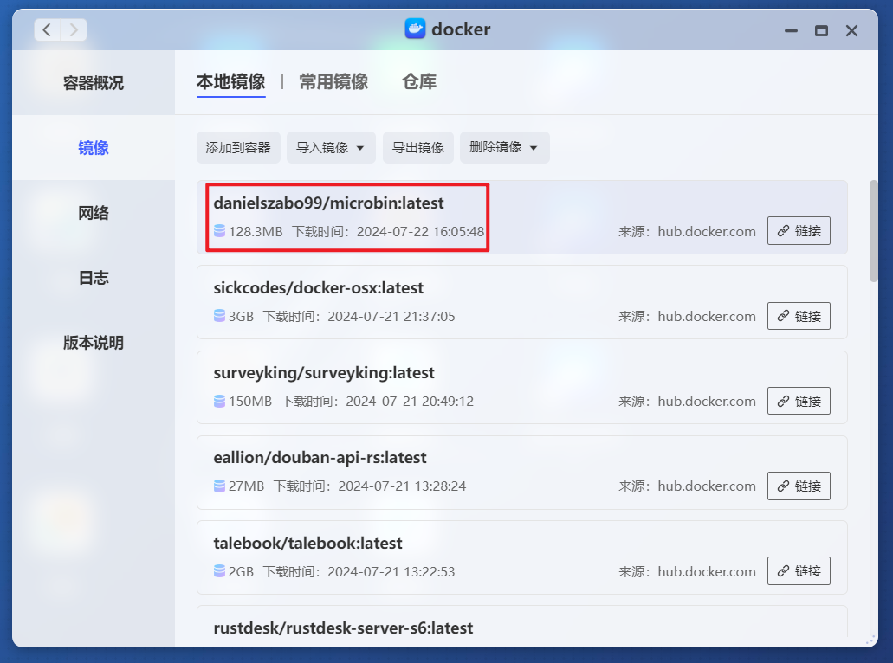The image size is (893, 663).
Task: Switch to the 本地镜像 tab
Action: (230, 82)
